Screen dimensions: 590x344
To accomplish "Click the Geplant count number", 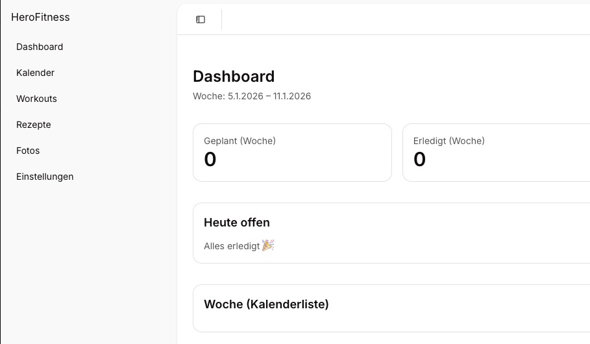I will coord(210,160).
